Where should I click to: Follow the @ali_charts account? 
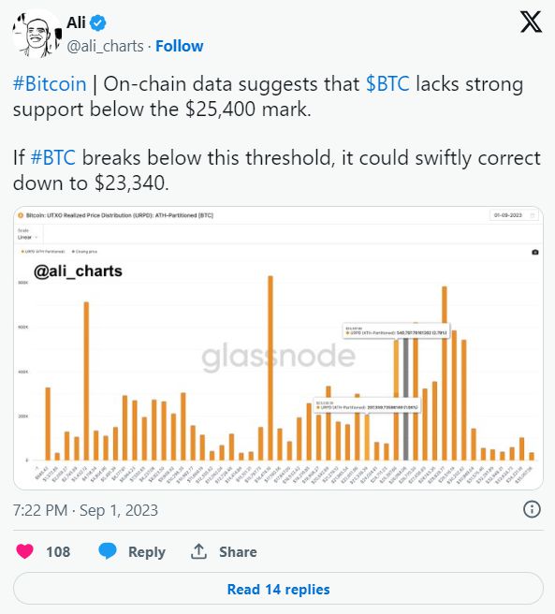pos(180,46)
